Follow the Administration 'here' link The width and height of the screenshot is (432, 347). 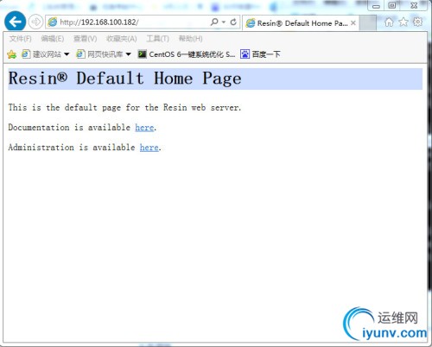click(x=149, y=148)
